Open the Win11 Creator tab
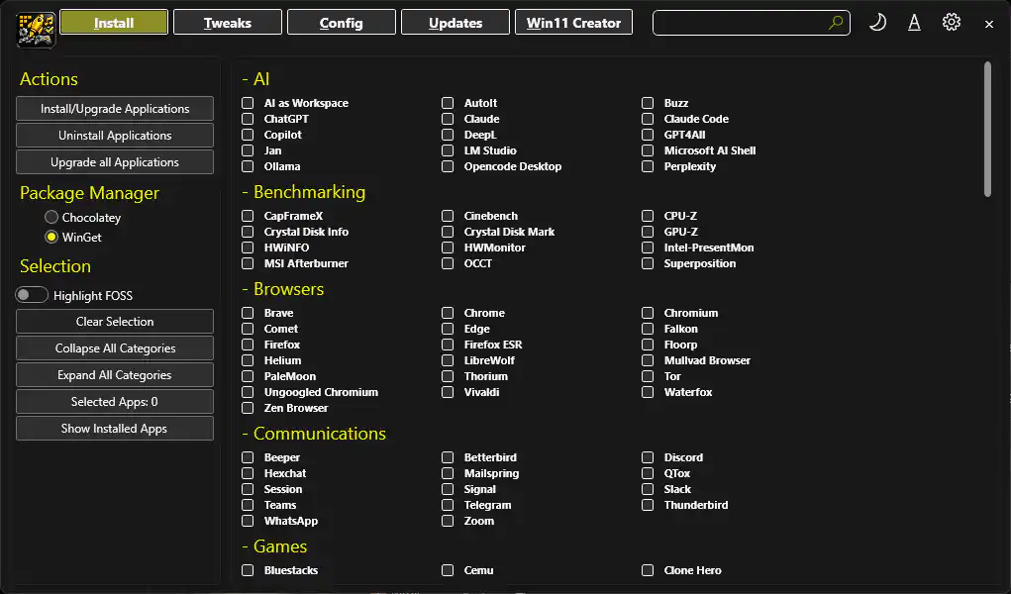The height and width of the screenshot is (594, 1011). (x=573, y=23)
